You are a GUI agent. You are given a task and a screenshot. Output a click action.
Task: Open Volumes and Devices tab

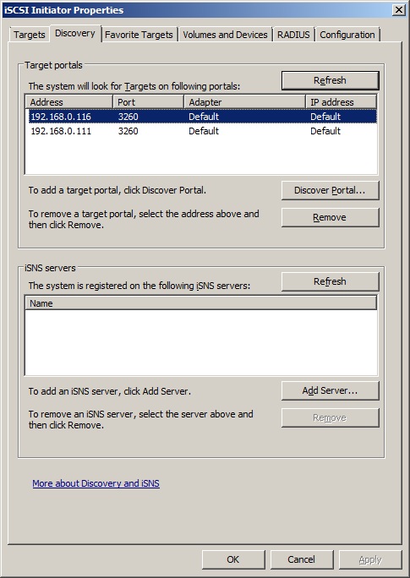(x=225, y=35)
